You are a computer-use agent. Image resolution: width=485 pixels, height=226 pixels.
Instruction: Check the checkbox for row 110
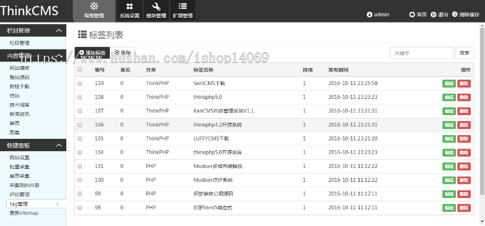(x=80, y=83)
